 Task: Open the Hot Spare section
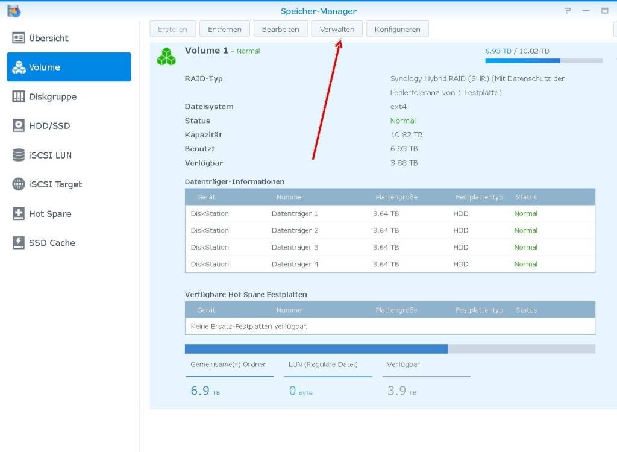point(69,213)
